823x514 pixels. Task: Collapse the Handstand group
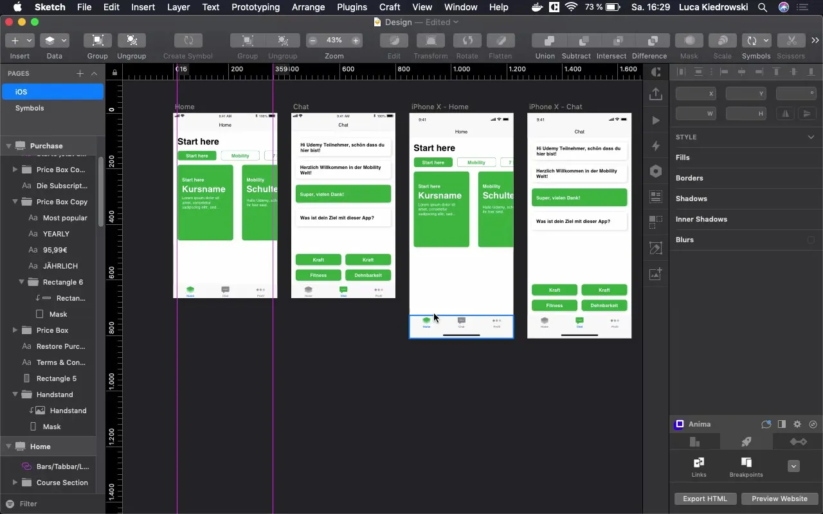tap(15, 394)
